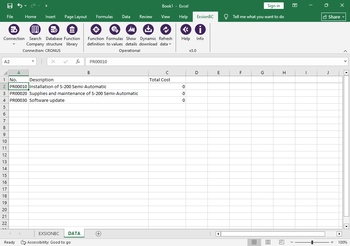Select row 5 header
This screenshot has width=350, height=246.
coord(4,107)
